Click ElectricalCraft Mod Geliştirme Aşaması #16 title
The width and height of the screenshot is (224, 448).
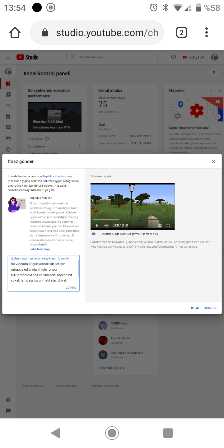pyautogui.click(x=129, y=234)
